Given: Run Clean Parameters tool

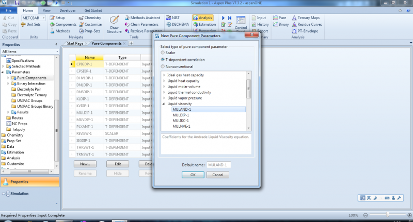Looking at the screenshot, I should click(141, 24).
